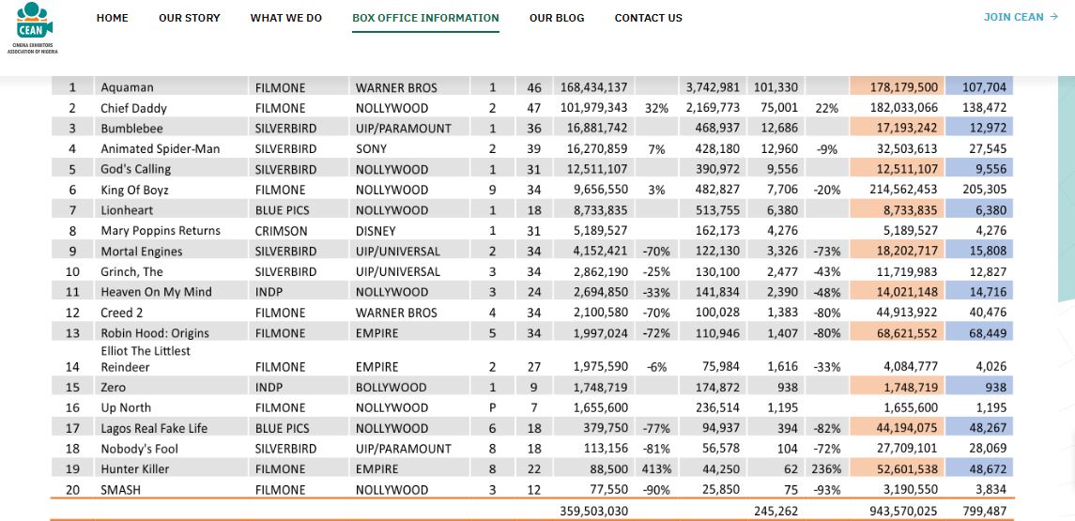
Task: Click Chief Daddy film title
Action: (133, 108)
